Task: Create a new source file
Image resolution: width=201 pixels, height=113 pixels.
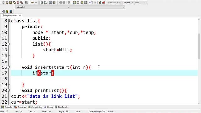Action: tap(3, 3)
